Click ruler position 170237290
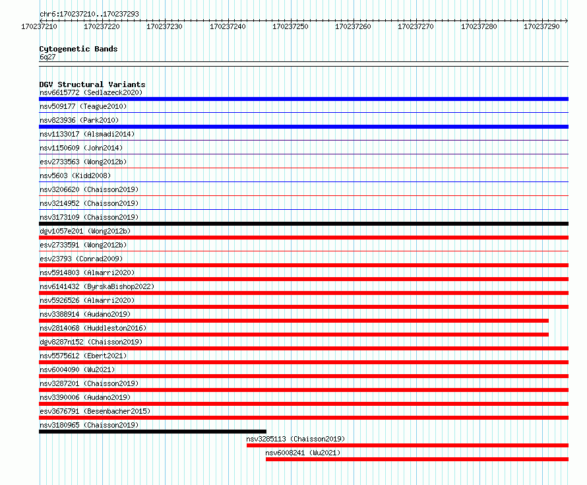 (x=541, y=26)
